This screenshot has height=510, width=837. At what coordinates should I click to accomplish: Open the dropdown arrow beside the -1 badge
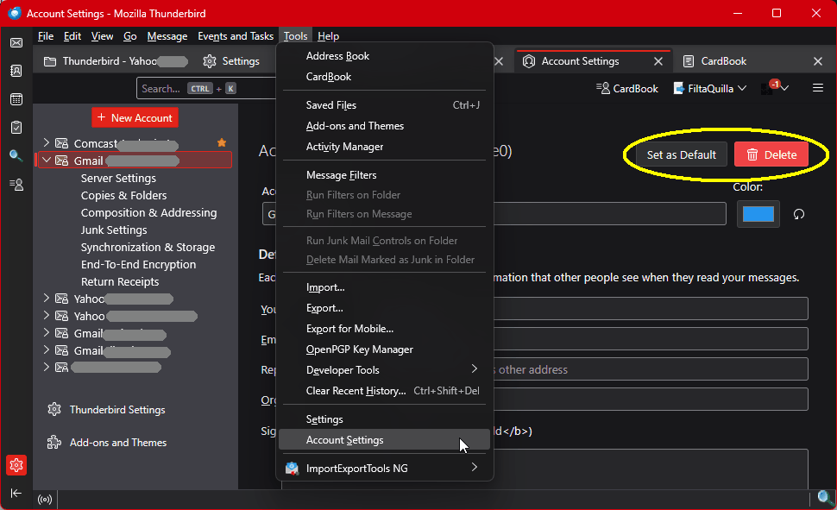(x=784, y=88)
